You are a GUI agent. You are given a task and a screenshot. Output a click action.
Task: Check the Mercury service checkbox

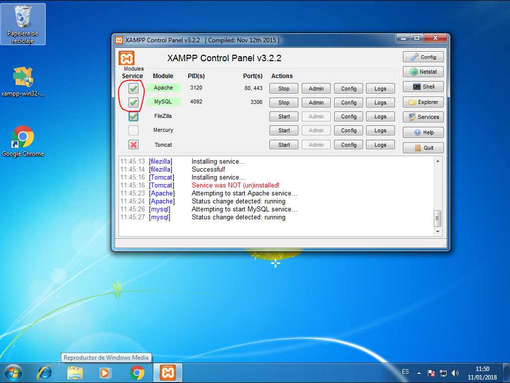[x=132, y=130]
